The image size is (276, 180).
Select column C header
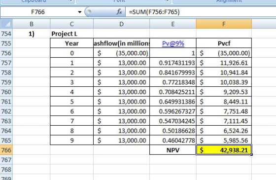71,24
